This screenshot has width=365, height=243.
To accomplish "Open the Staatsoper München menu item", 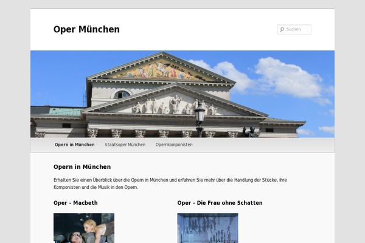I will pyautogui.click(x=125, y=145).
